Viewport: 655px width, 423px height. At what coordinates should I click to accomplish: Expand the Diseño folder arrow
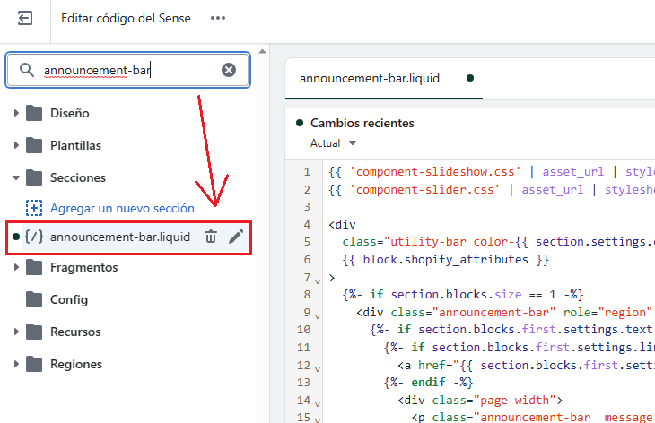[16, 113]
